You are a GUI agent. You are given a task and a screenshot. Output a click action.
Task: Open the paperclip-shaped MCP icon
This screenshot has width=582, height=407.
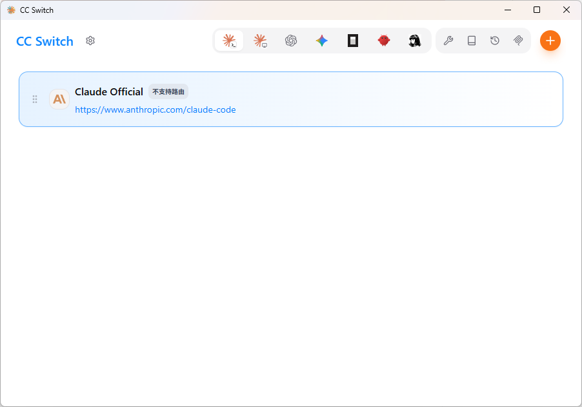pyautogui.click(x=518, y=41)
